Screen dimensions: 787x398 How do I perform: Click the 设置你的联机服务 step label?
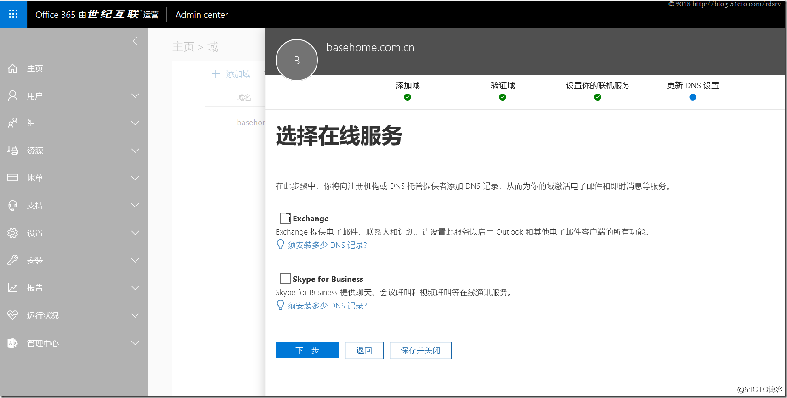click(x=598, y=85)
